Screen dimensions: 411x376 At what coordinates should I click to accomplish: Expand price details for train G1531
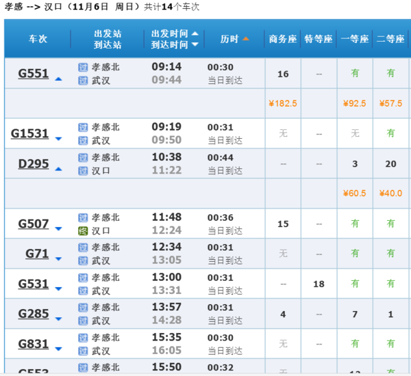click(58, 139)
